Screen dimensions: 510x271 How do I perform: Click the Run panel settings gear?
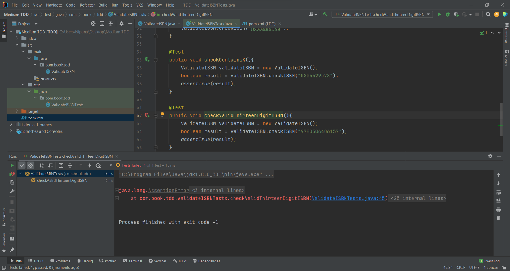tap(490, 156)
